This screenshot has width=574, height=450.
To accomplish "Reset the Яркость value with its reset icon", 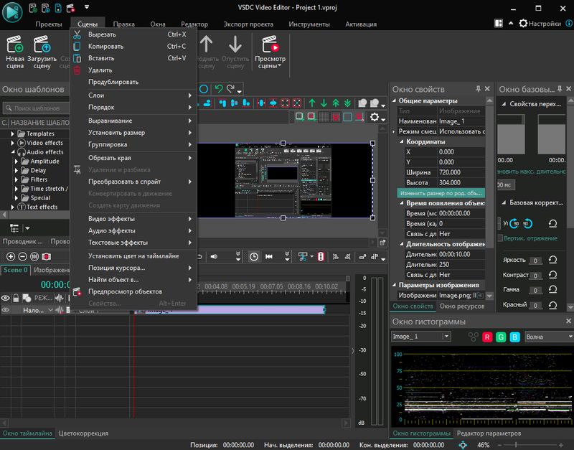I will (x=552, y=260).
